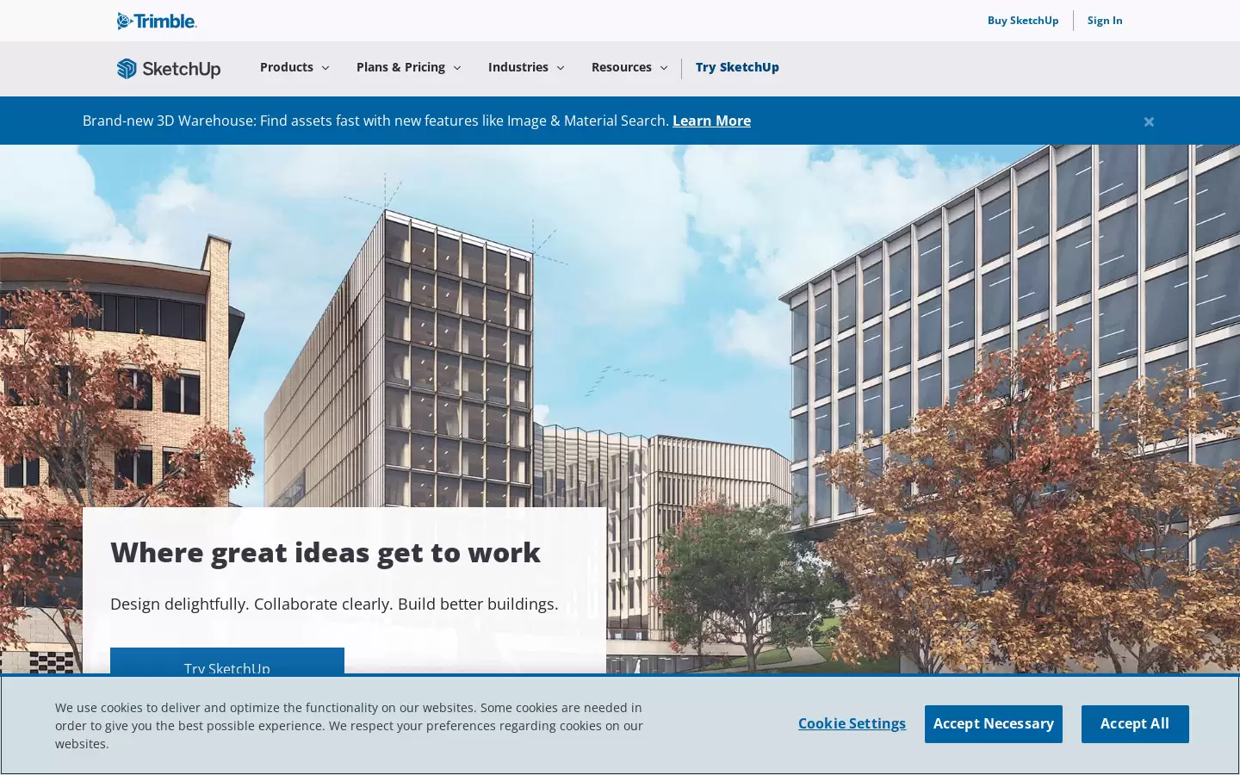
Task: Click the Where great ideas get to work heading
Action: tap(325, 552)
